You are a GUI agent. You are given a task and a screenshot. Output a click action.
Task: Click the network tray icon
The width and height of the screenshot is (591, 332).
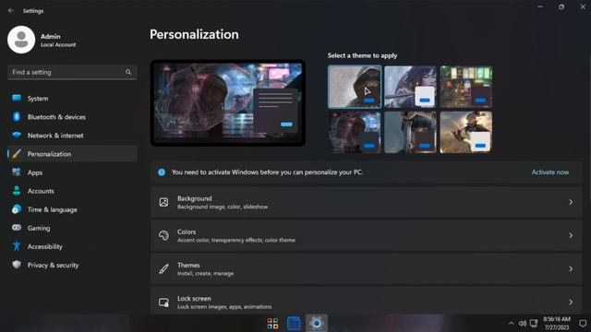534,323
